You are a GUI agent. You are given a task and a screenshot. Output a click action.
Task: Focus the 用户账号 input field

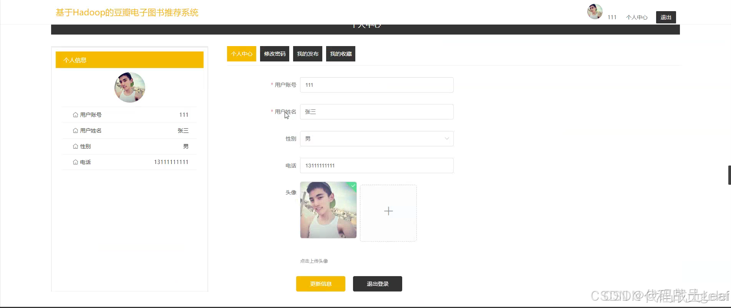pyautogui.click(x=377, y=85)
